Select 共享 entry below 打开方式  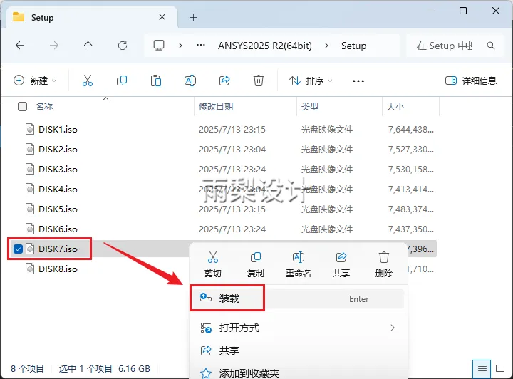pyautogui.click(x=296, y=351)
